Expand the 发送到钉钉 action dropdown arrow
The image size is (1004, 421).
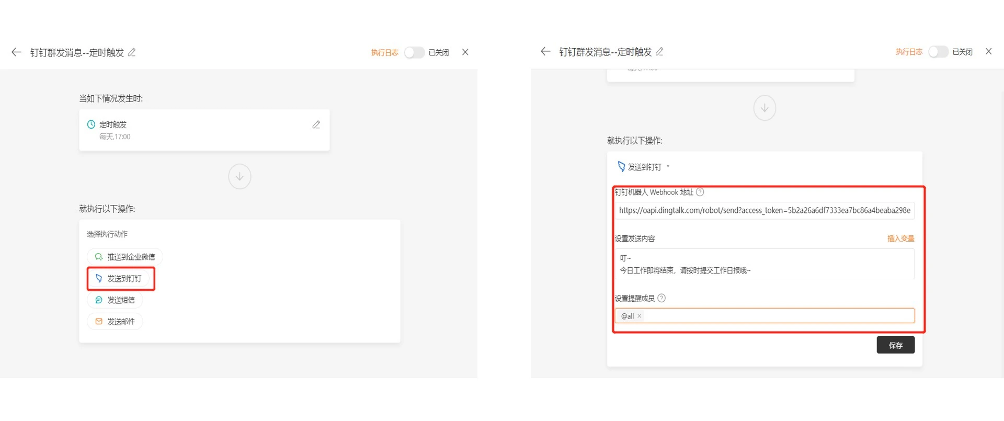(668, 167)
